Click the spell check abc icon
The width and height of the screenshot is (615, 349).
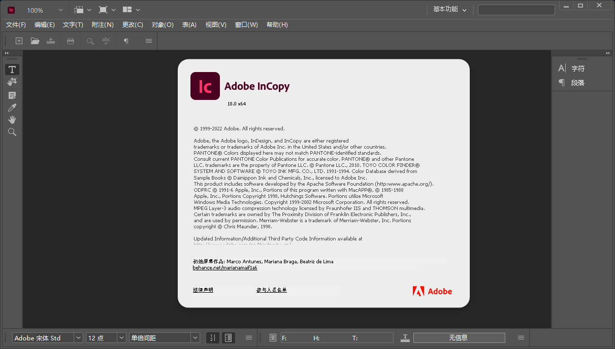pyautogui.click(x=106, y=41)
